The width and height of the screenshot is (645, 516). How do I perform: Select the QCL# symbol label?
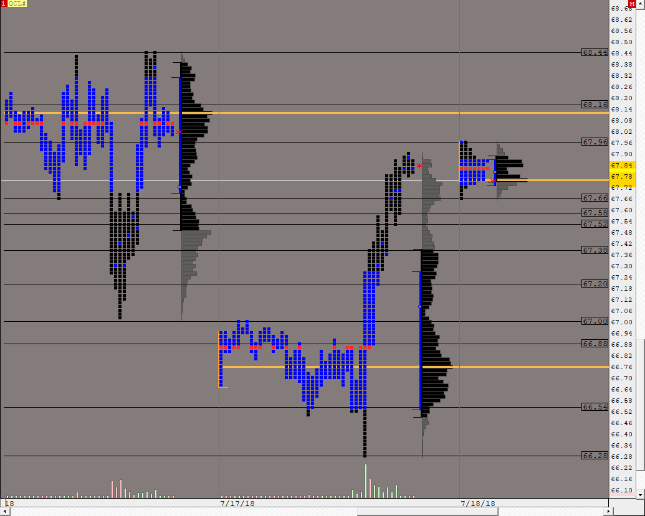pos(17,4)
